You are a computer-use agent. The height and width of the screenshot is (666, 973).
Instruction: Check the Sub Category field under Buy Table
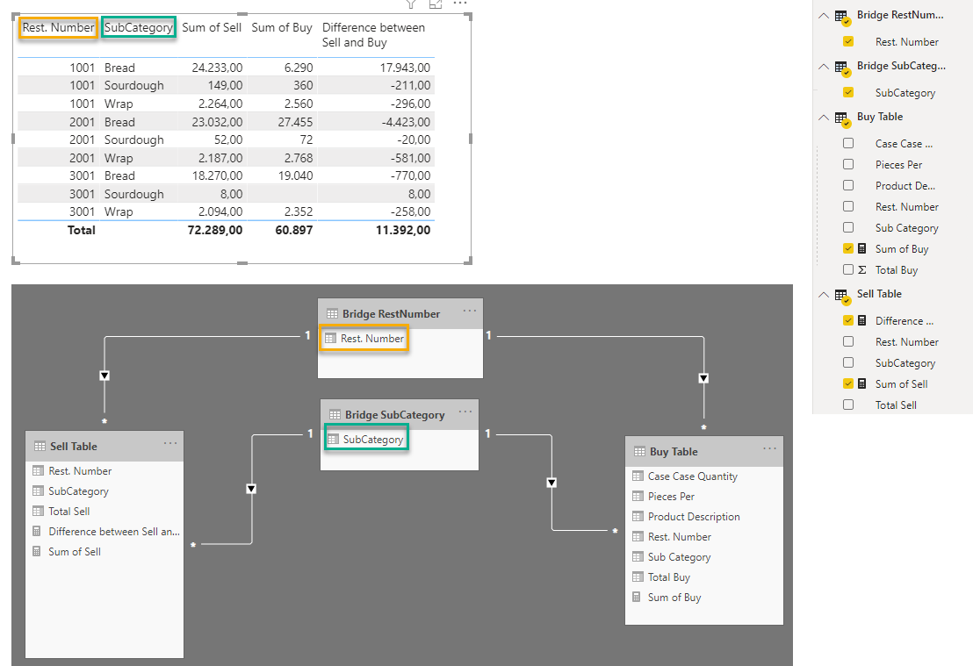(848, 227)
